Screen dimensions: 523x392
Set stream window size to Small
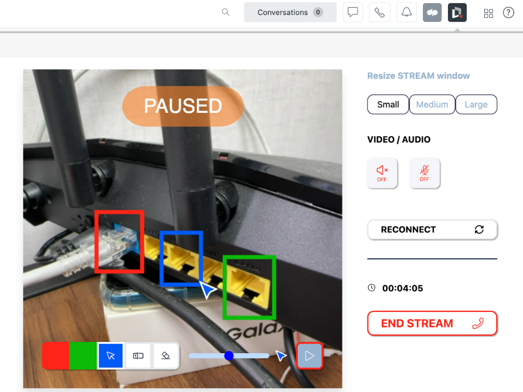tap(388, 105)
